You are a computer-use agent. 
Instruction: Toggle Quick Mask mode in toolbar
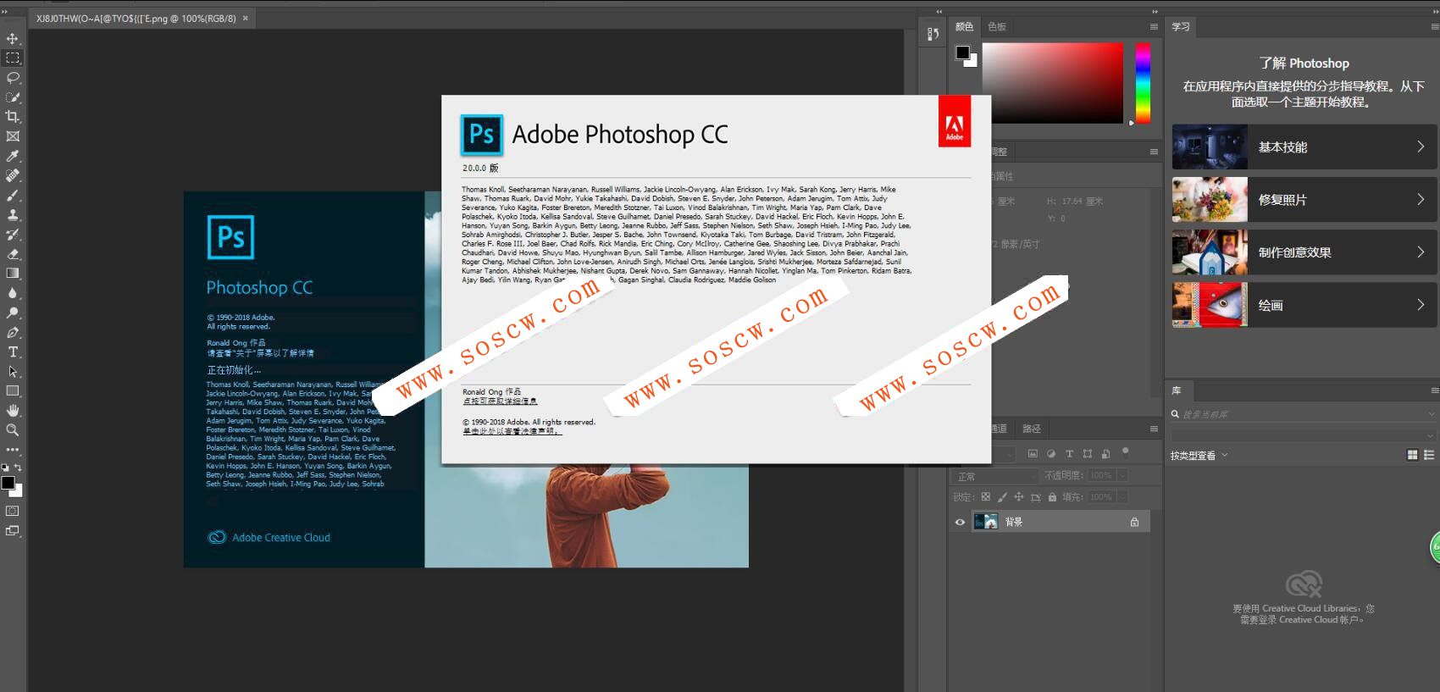pos(13,511)
